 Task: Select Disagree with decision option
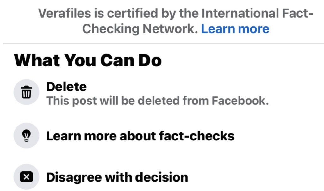pyautogui.click(x=117, y=177)
